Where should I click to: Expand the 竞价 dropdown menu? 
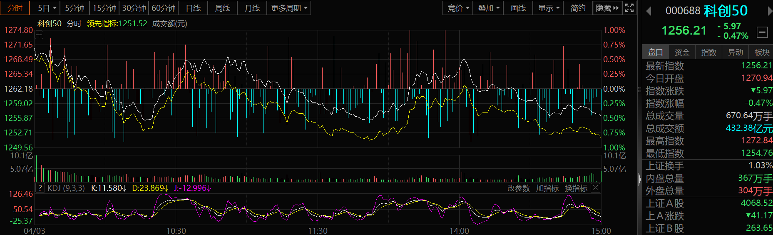point(458,8)
